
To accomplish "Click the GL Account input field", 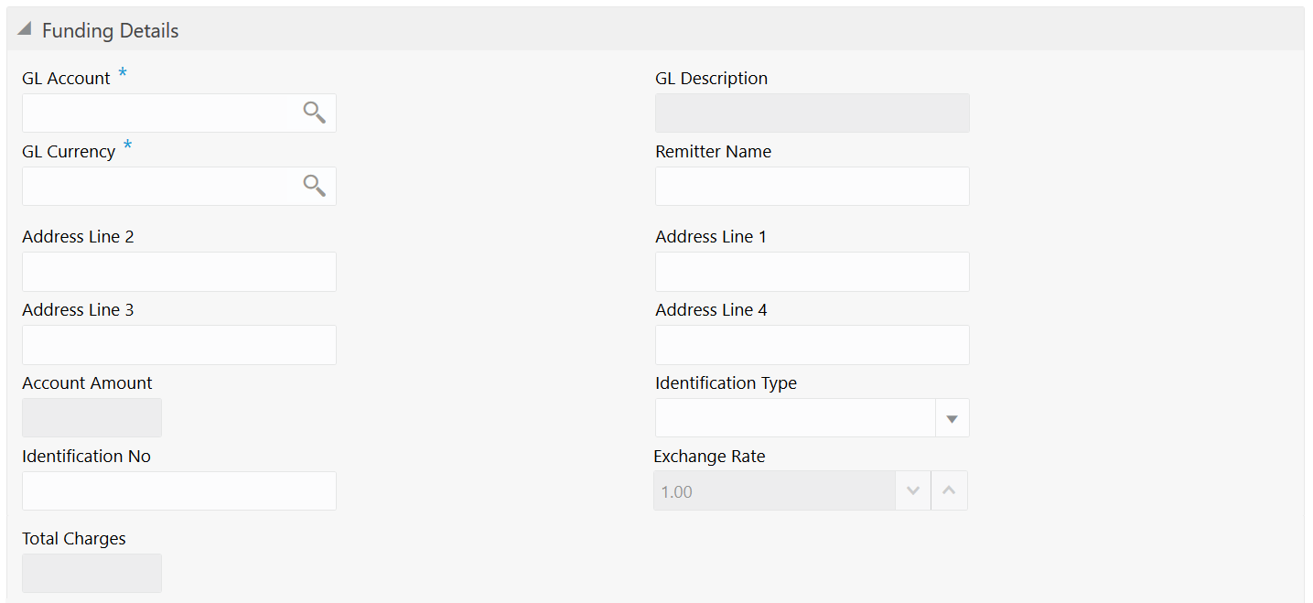I will pyautogui.click(x=160, y=113).
